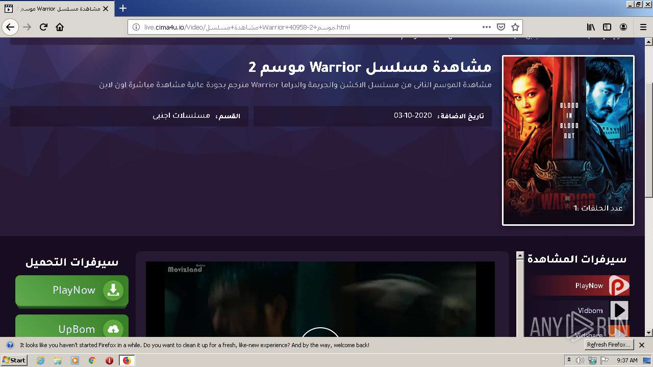Toggle the sidebar view
The image size is (653, 367).
[607, 27]
